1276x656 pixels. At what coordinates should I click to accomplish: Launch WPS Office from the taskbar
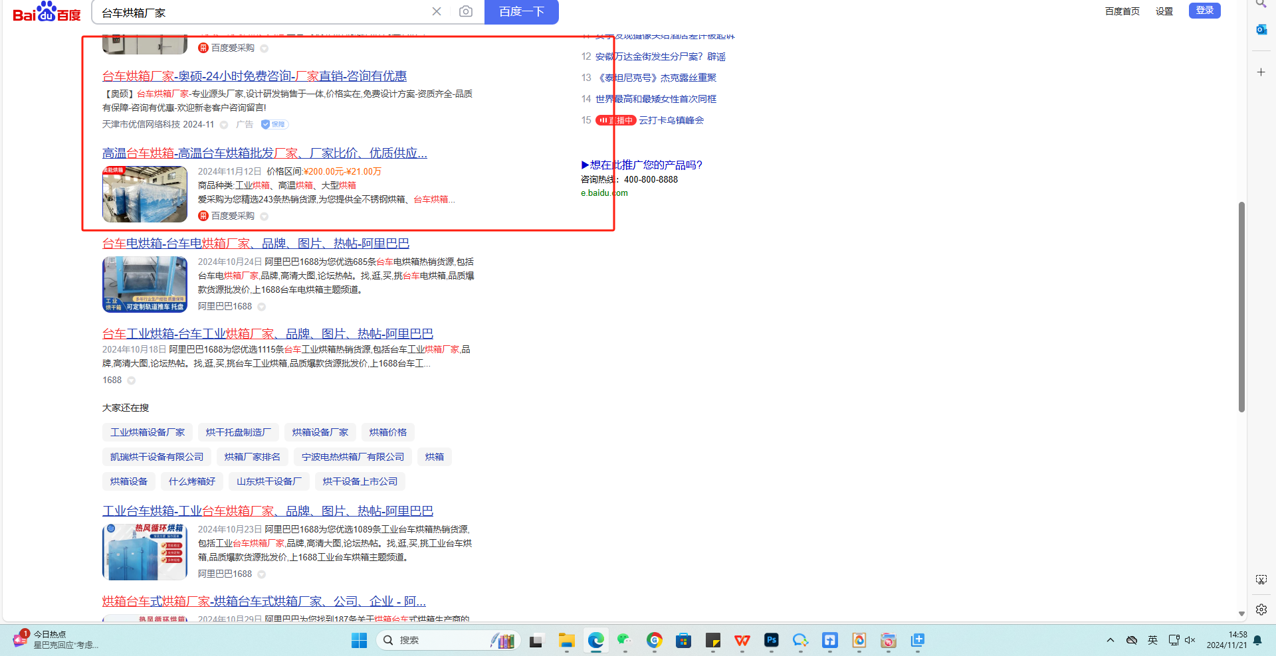click(x=742, y=640)
